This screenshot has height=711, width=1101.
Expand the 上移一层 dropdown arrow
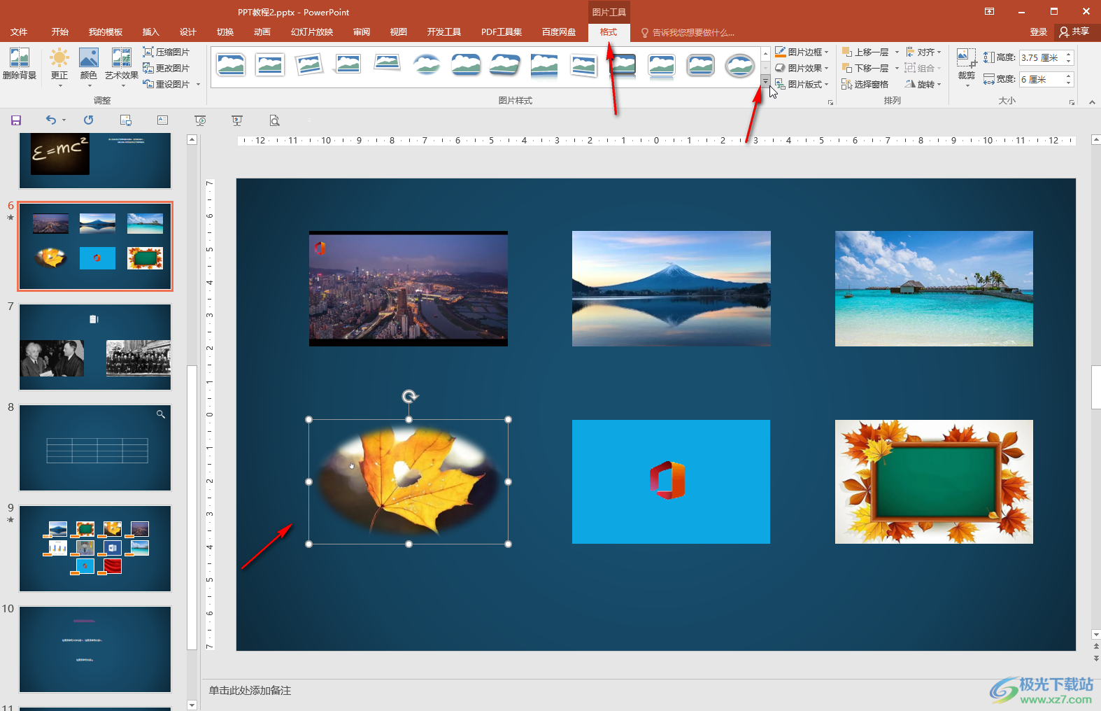[x=897, y=52]
